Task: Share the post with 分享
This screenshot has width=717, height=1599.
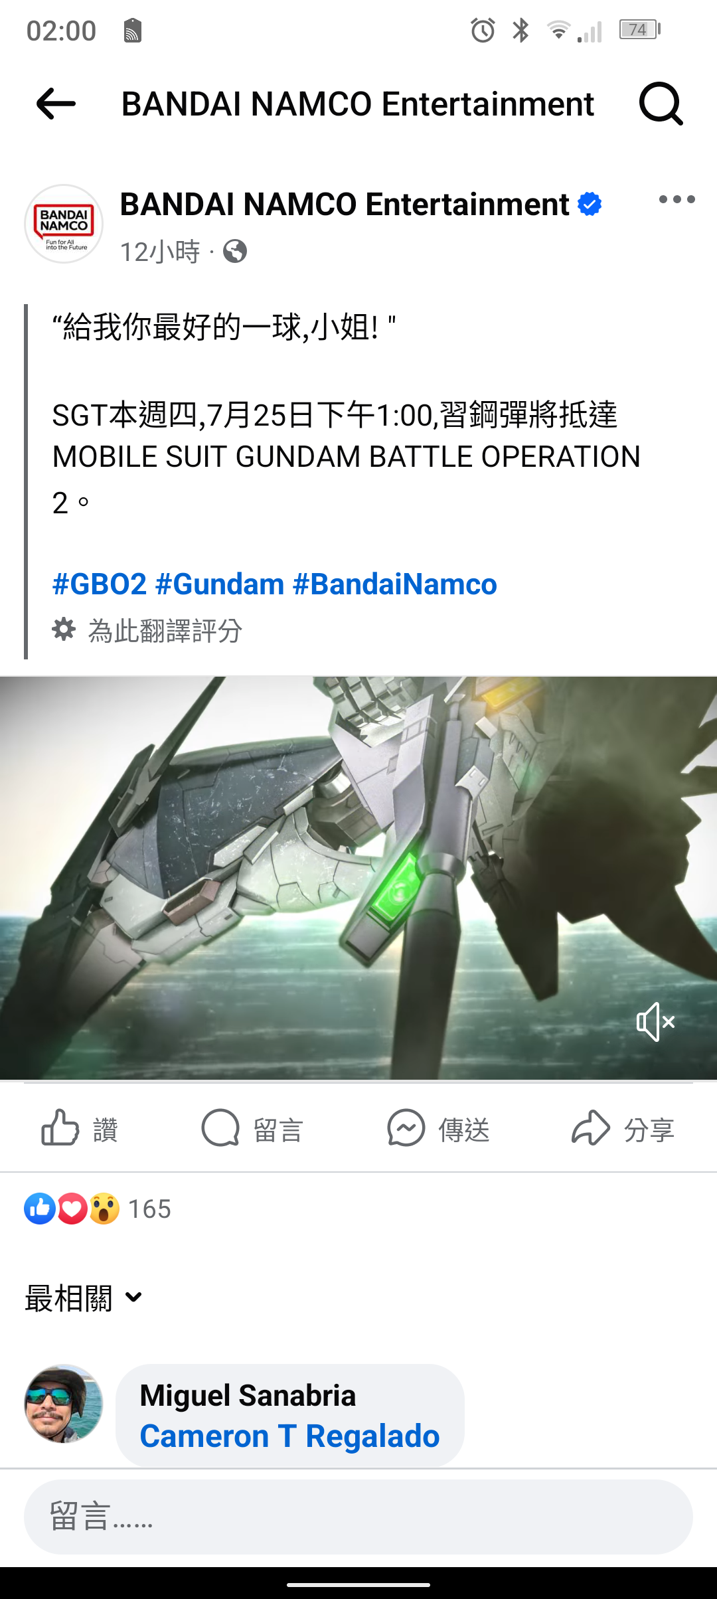Action: point(623,1128)
